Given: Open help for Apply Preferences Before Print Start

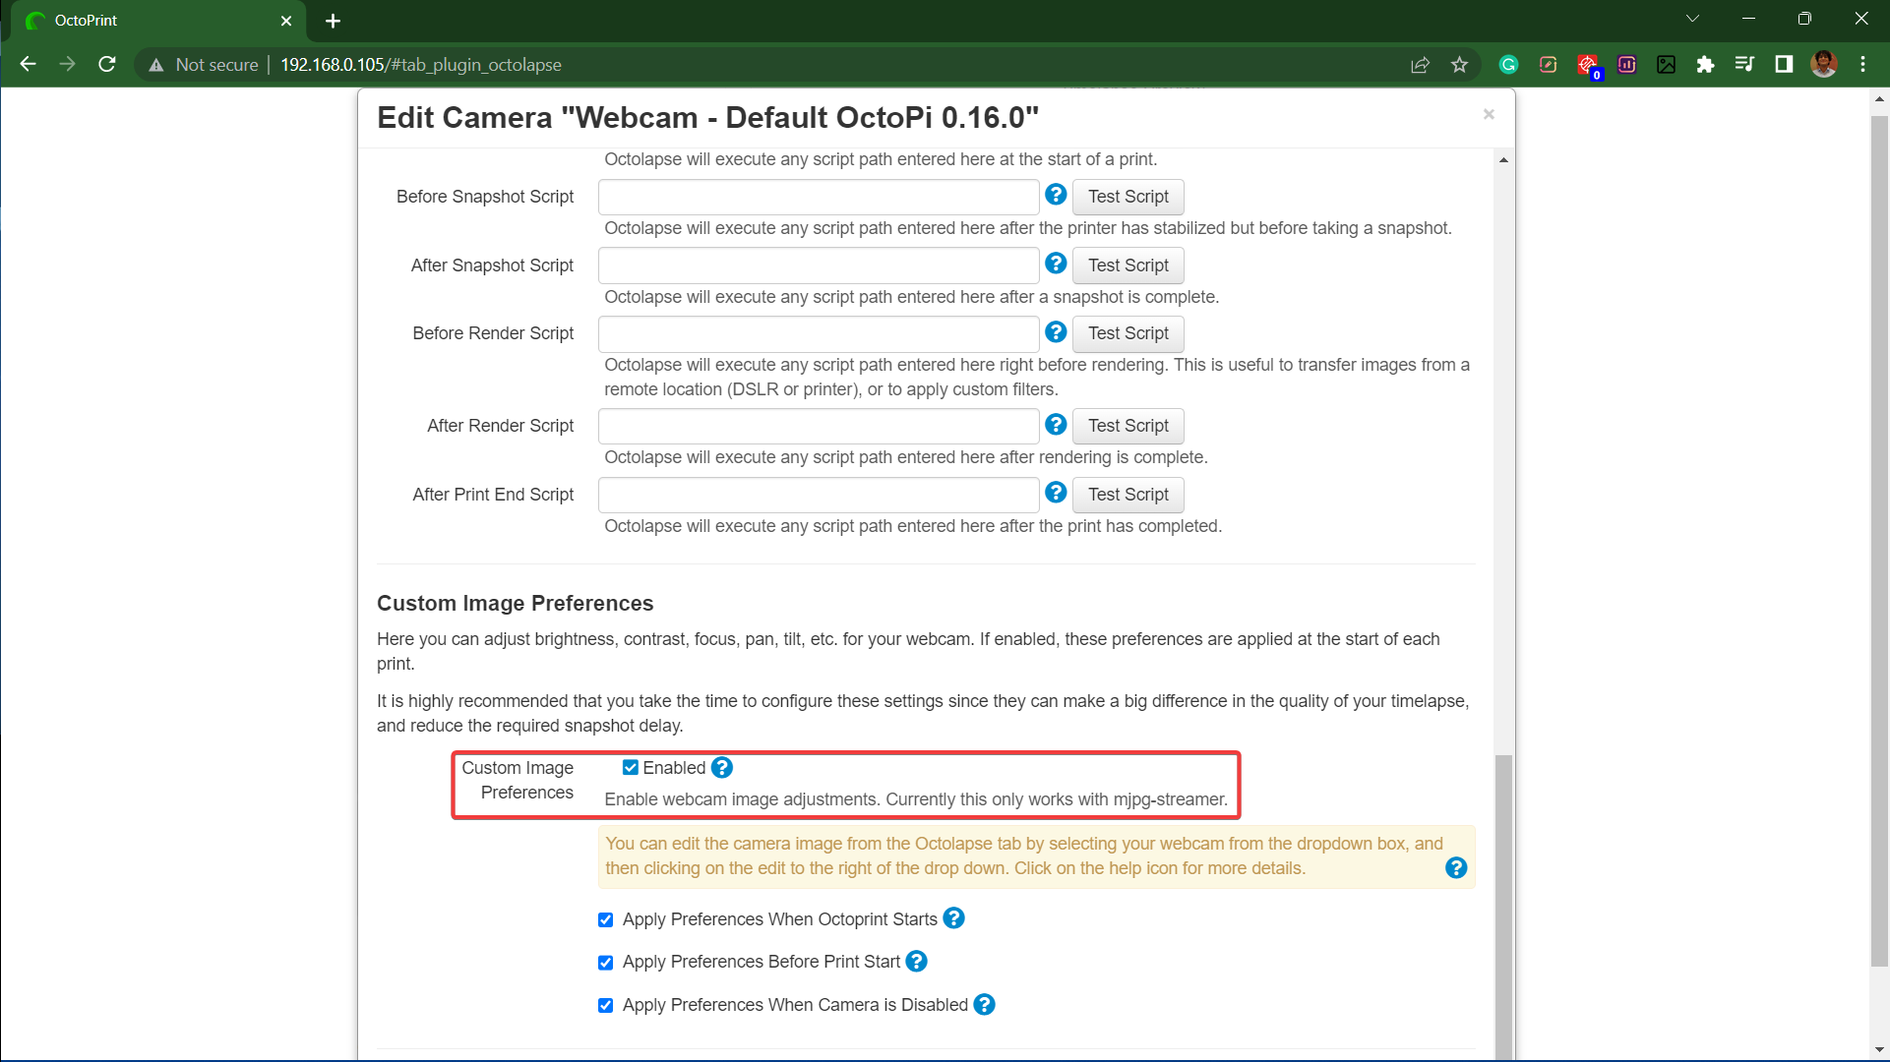Looking at the screenshot, I should pos(916,962).
